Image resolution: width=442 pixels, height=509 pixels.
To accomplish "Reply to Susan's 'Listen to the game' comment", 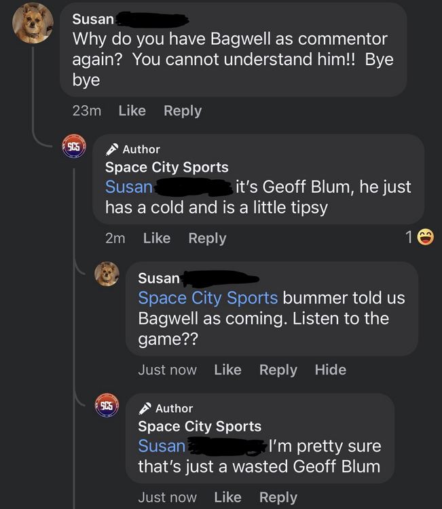I will point(278,370).
